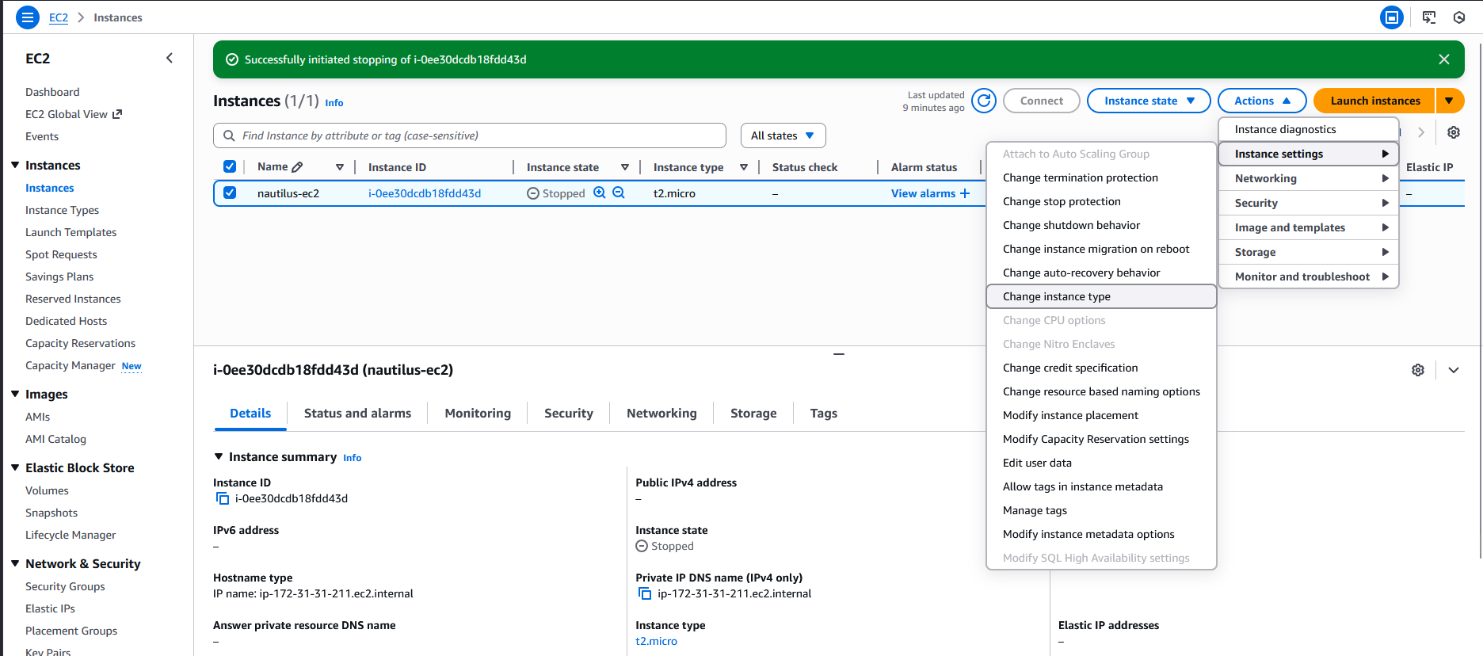The height and width of the screenshot is (656, 1483).
Task: Refresh the instances list
Action: (x=984, y=101)
